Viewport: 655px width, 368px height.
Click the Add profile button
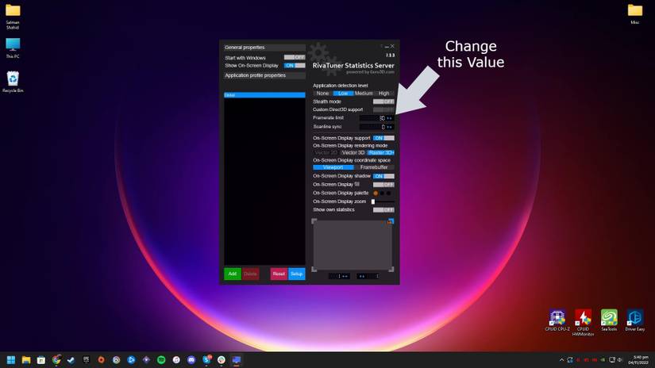[233, 274]
